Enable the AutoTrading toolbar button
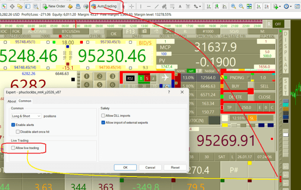The image size is (301, 190). (104, 6)
